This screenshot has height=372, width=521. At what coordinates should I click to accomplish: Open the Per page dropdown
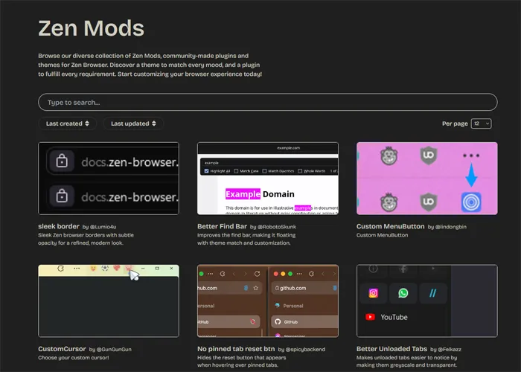tap(481, 124)
